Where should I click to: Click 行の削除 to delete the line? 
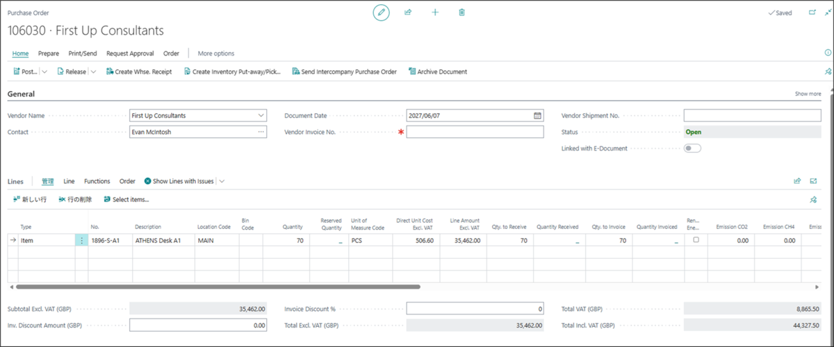click(75, 199)
